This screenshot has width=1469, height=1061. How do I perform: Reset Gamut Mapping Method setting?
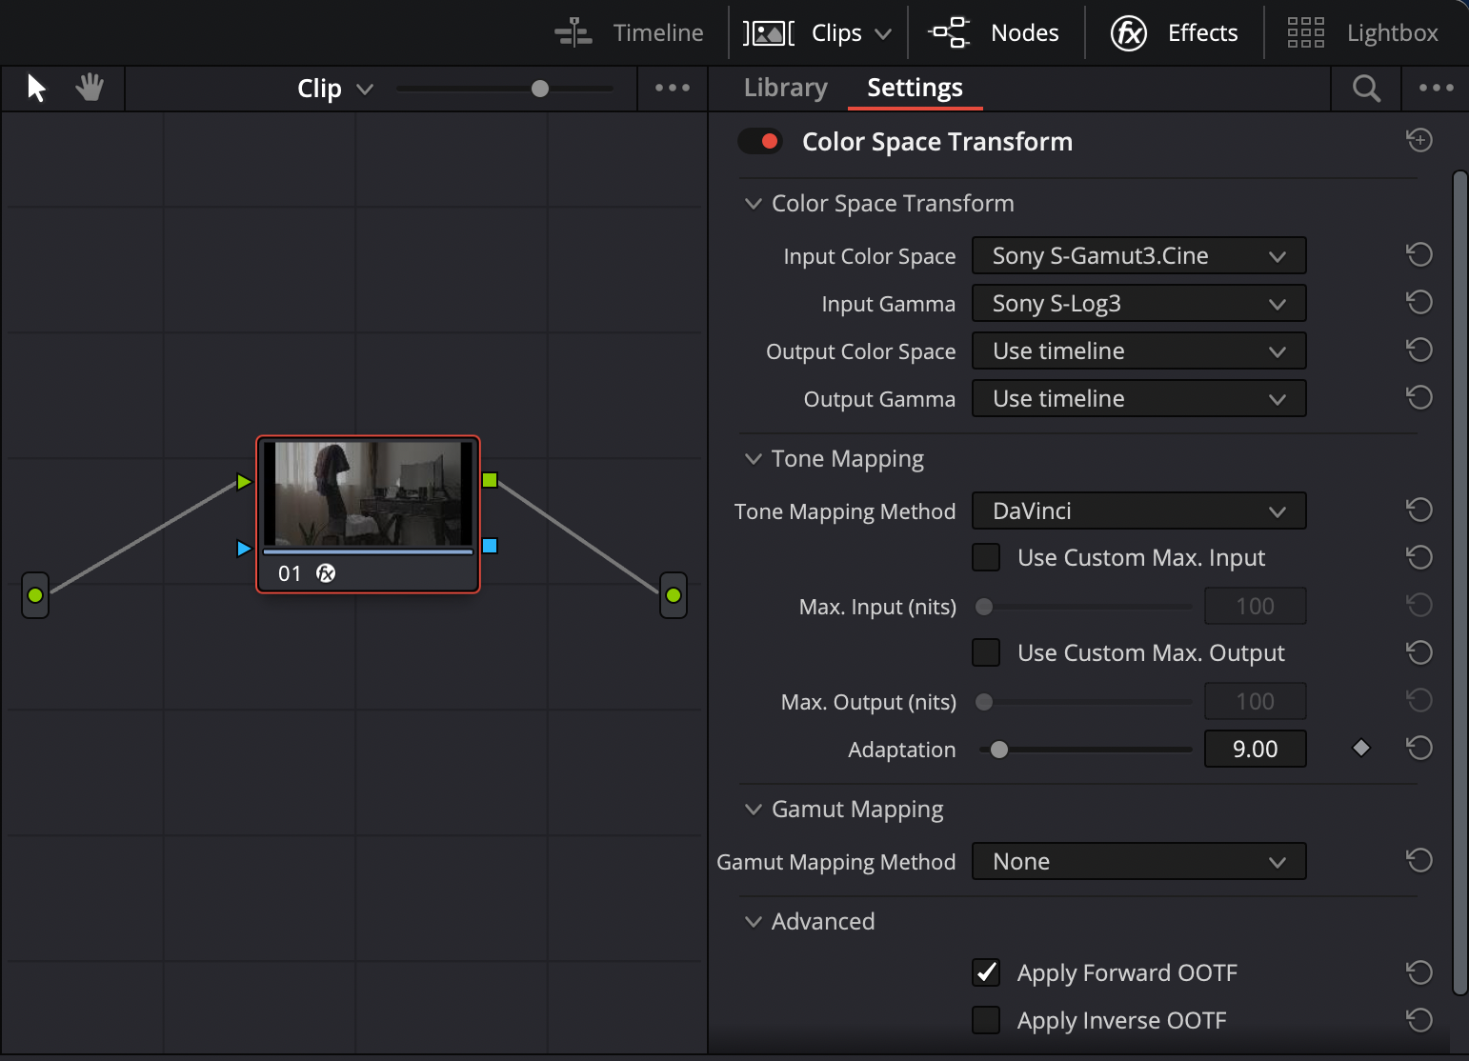click(x=1419, y=861)
